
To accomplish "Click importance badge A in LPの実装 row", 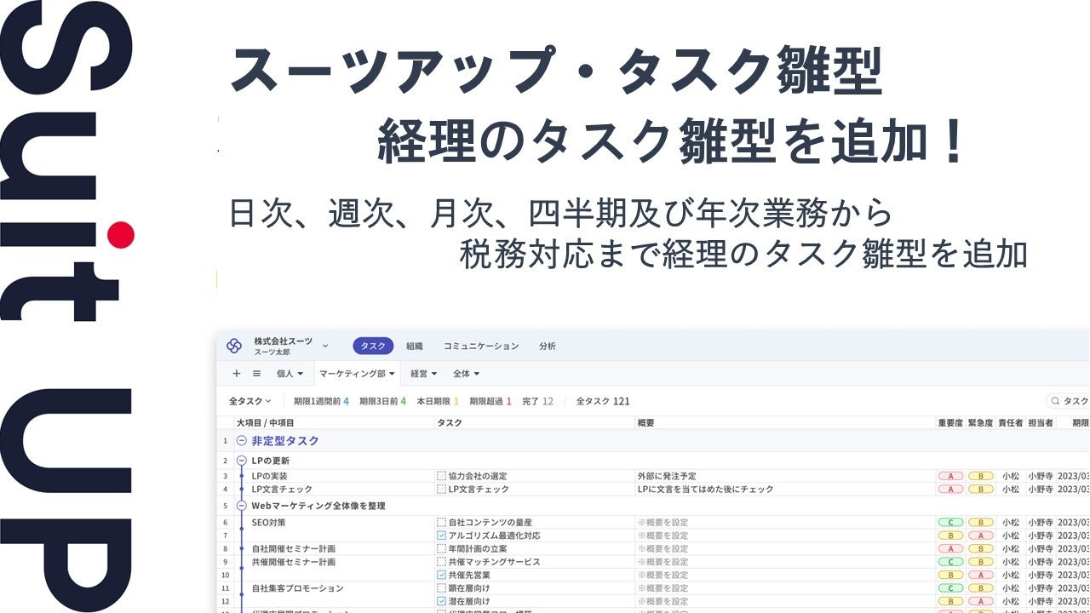I will click(x=950, y=476).
